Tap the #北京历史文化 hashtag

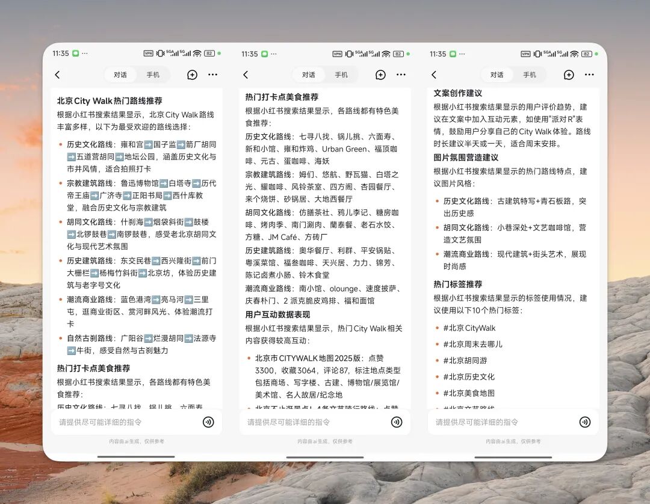(469, 377)
